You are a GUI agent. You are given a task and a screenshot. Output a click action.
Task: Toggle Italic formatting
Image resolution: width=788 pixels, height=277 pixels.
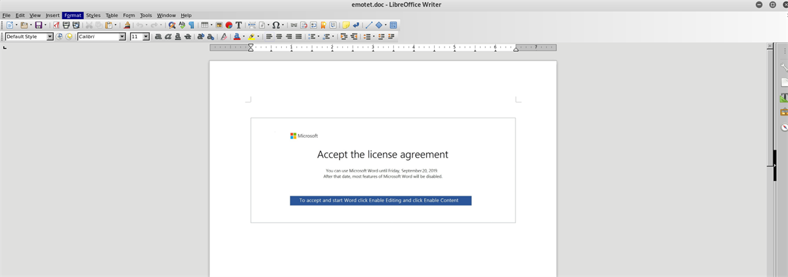[x=167, y=36]
